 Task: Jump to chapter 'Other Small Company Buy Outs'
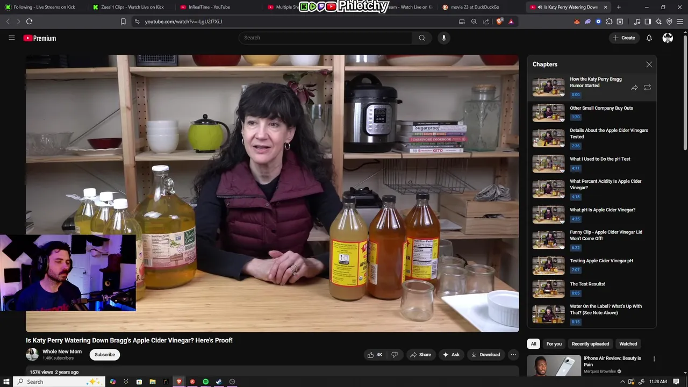[591, 112]
